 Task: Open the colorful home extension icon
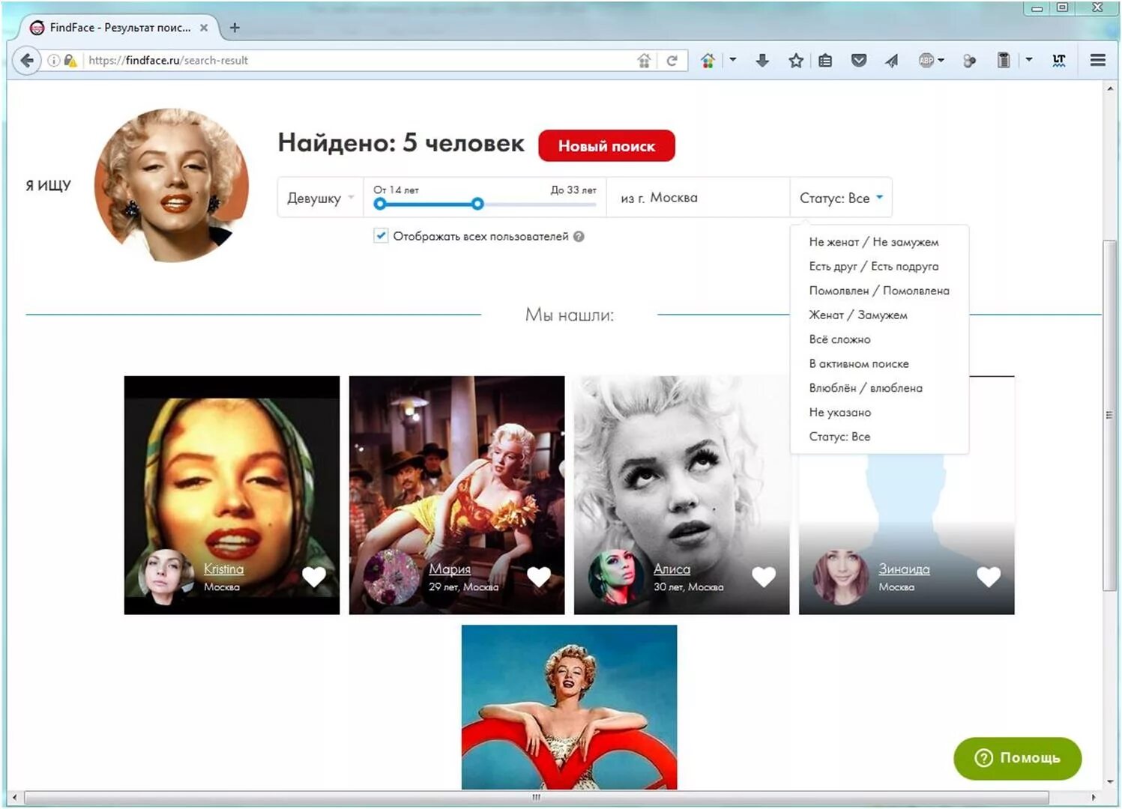pos(708,61)
